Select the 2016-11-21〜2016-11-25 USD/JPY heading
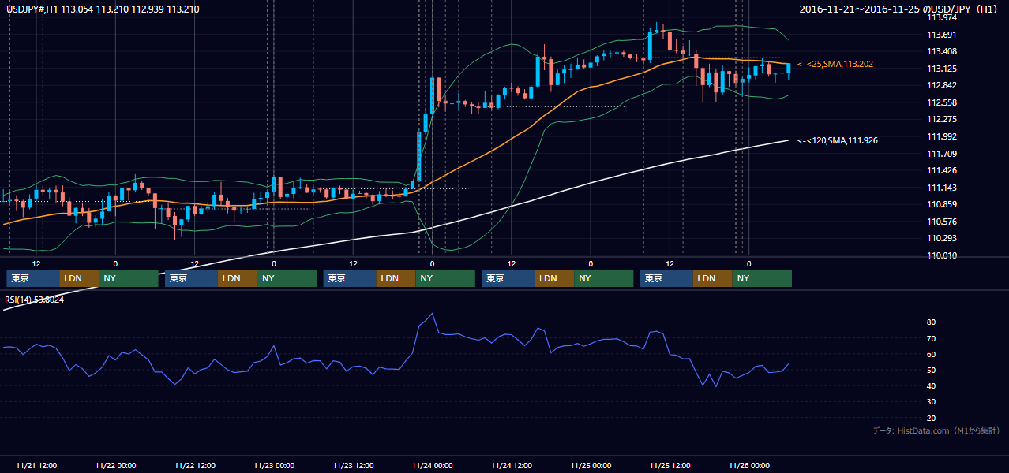This screenshot has width=1009, height=473. point(900,9)
